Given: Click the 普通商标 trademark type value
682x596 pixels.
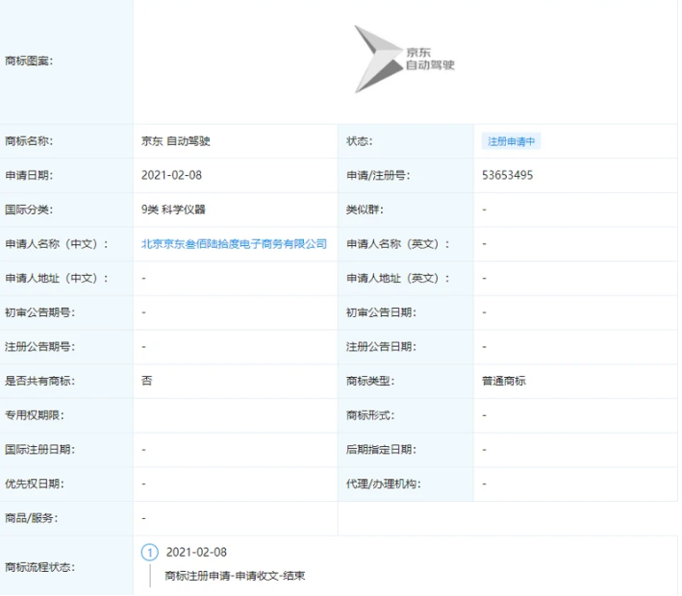Looking at the screenshot, I should pos(504,382).
